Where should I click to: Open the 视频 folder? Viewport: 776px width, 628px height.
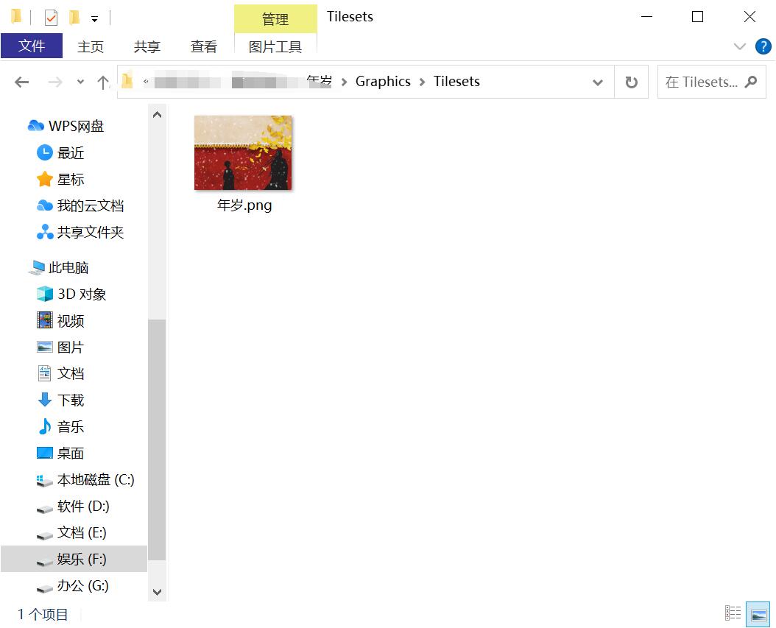click(x=60, y=321)
